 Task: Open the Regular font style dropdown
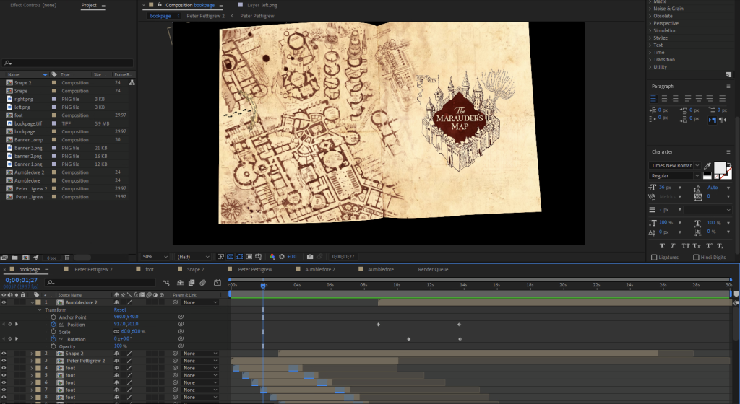[x=675, y=175]
